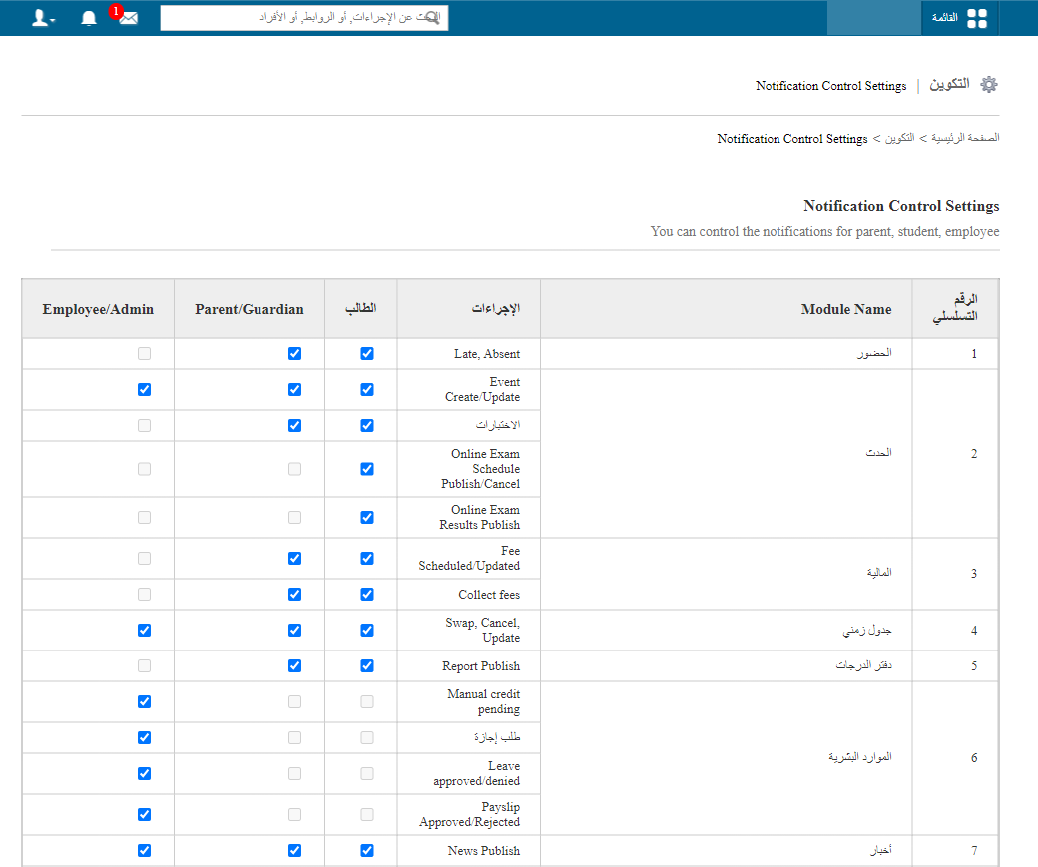Select the المالية module name cell
1038x867 pixels.
tap(727, 573)
